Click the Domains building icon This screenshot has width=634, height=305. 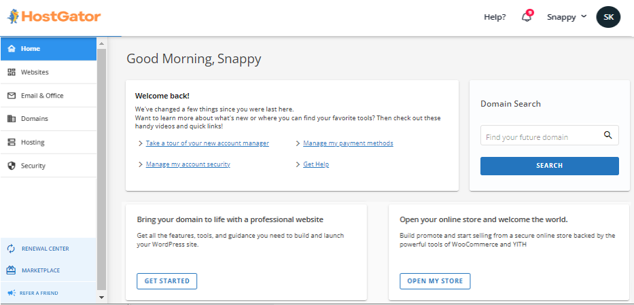coord(12,119)
